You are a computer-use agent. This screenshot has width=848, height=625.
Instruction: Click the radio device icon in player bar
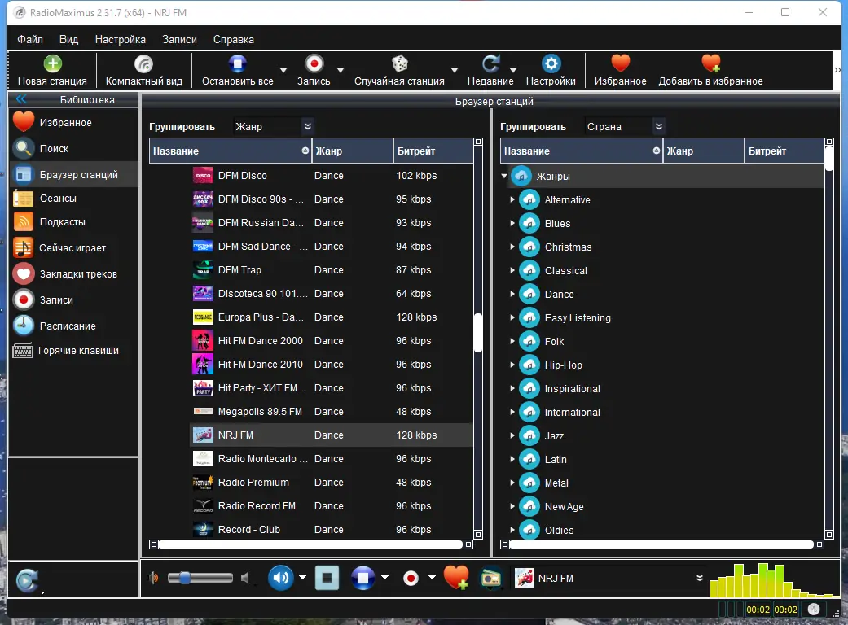[x=491, y=579]
